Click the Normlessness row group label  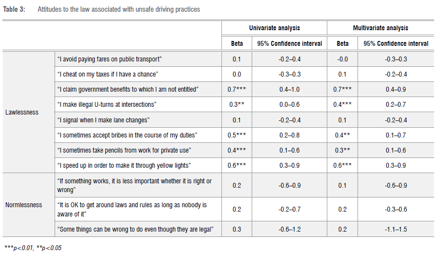[24, 205]
